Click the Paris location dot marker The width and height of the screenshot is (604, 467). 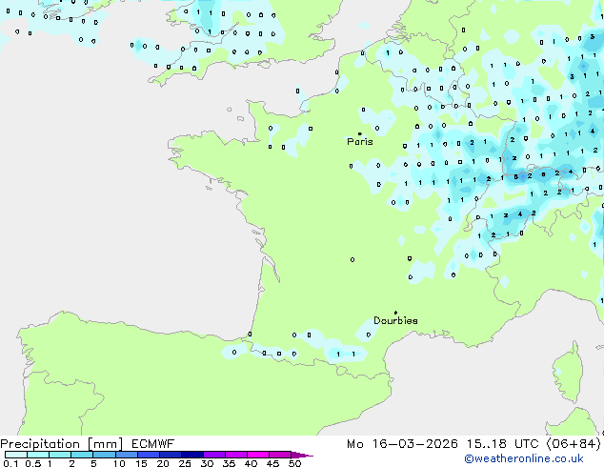coord(360,133)
